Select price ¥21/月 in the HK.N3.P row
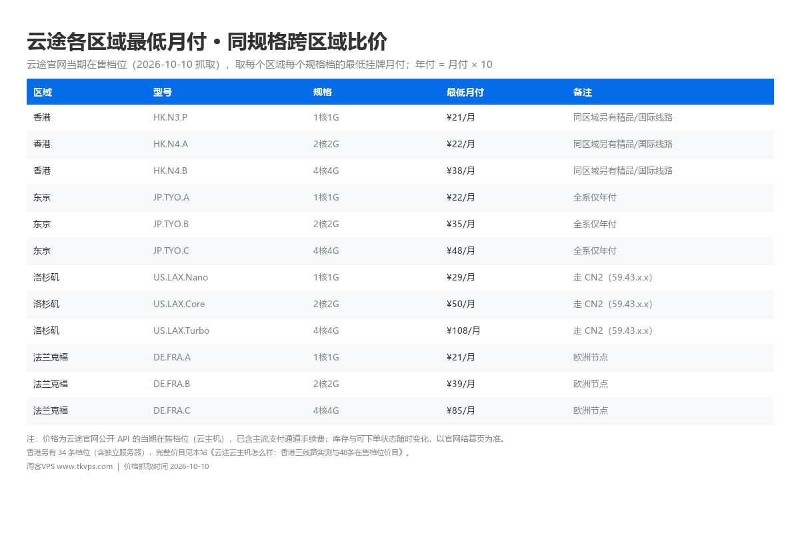 [461, 117]
